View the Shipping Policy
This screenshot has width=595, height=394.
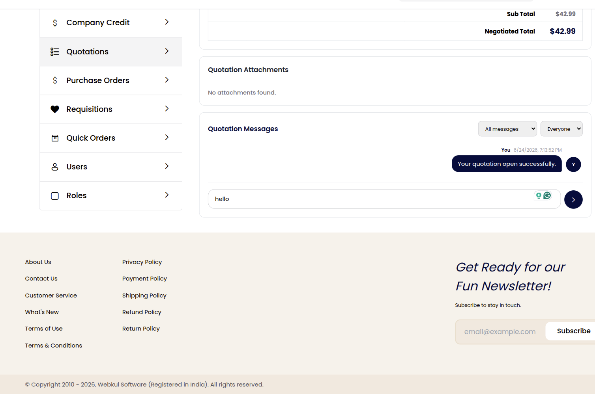pos(144,295)
